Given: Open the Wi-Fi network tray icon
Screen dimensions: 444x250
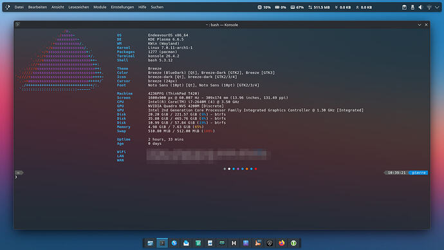Looking at the screenshot, I should (x=429, y=7).
